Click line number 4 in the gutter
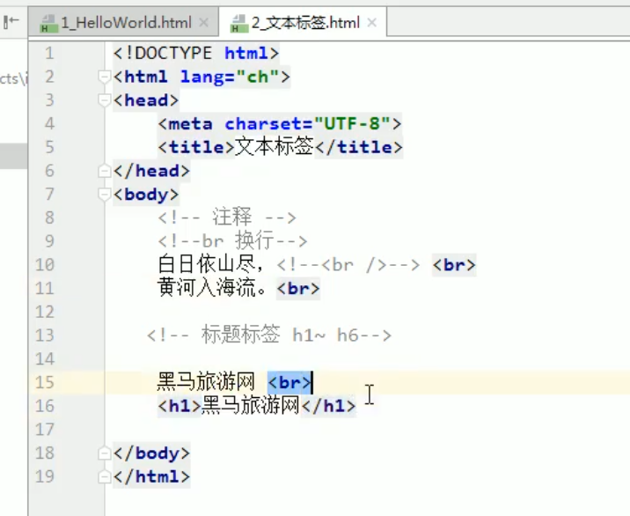Screen dimensions: 630x516 [x=49, y=123]
